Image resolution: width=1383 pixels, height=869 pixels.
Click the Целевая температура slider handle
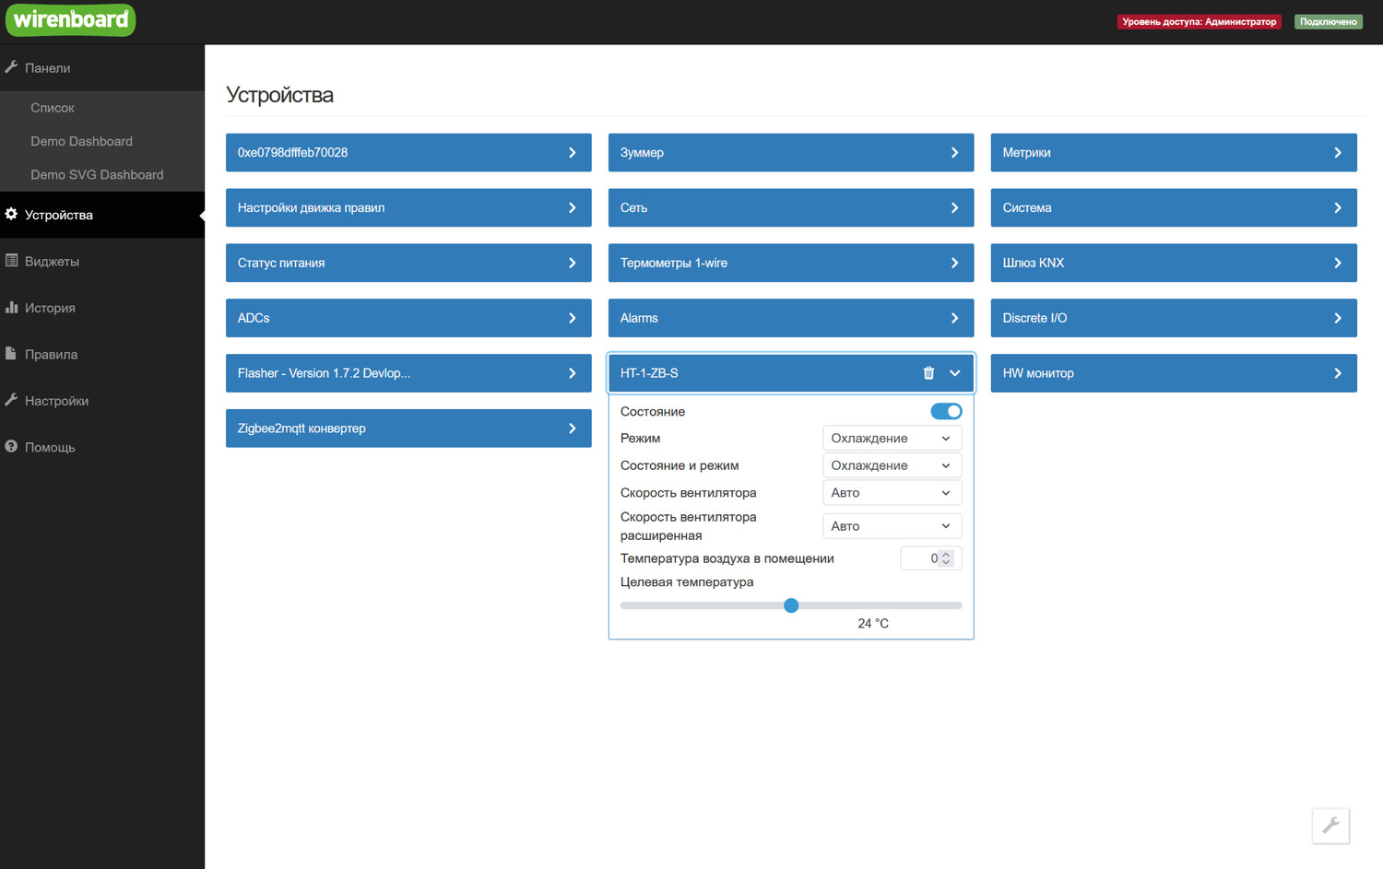(x=791, y=605)
